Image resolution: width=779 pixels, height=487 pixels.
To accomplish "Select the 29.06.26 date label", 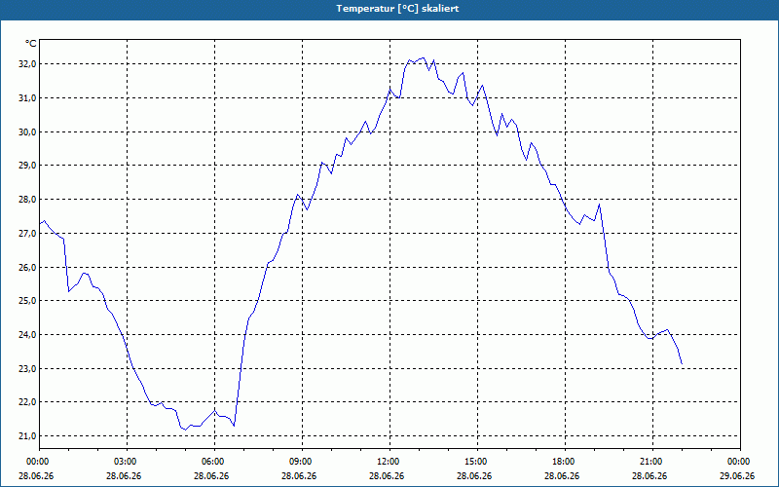I will point(738,475).
